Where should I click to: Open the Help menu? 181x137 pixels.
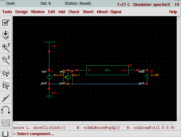(173, 12)
